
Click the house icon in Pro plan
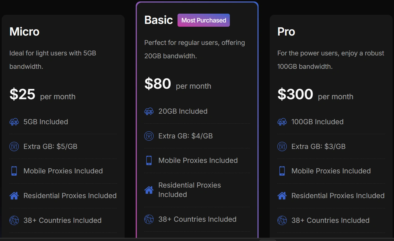pos(282,196)
